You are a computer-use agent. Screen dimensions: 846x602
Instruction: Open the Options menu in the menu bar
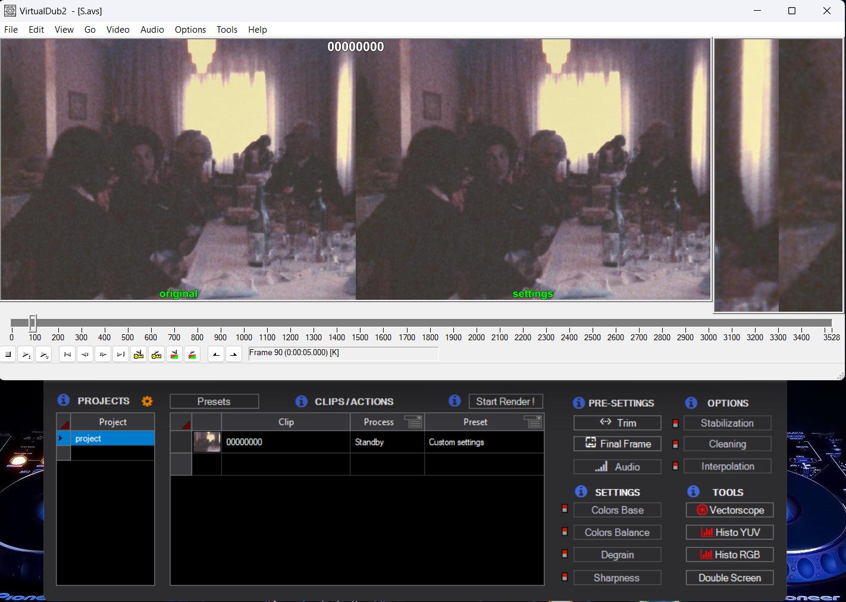[190, 30]
